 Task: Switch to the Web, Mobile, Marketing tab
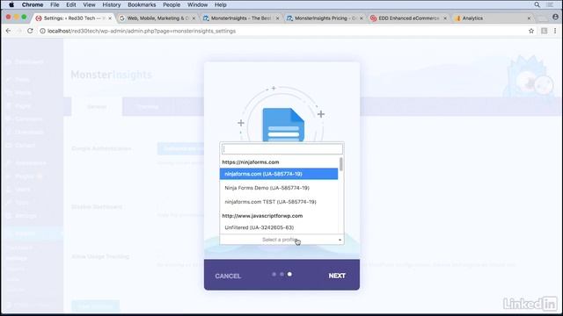pos(157,18)
